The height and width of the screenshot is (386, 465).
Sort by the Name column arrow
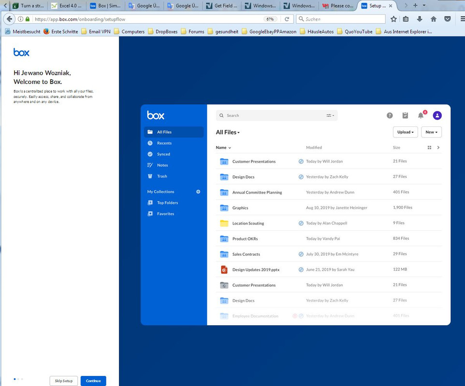pyautogui.click(x=230, y=148)
